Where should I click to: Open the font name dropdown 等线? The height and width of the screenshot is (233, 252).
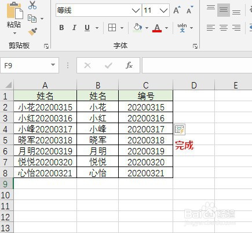(x=136, y=10)
